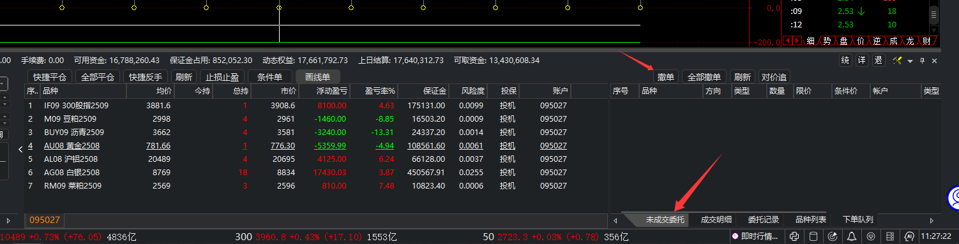Sort positions by 保证金 column header

click(x=423, y=91)
